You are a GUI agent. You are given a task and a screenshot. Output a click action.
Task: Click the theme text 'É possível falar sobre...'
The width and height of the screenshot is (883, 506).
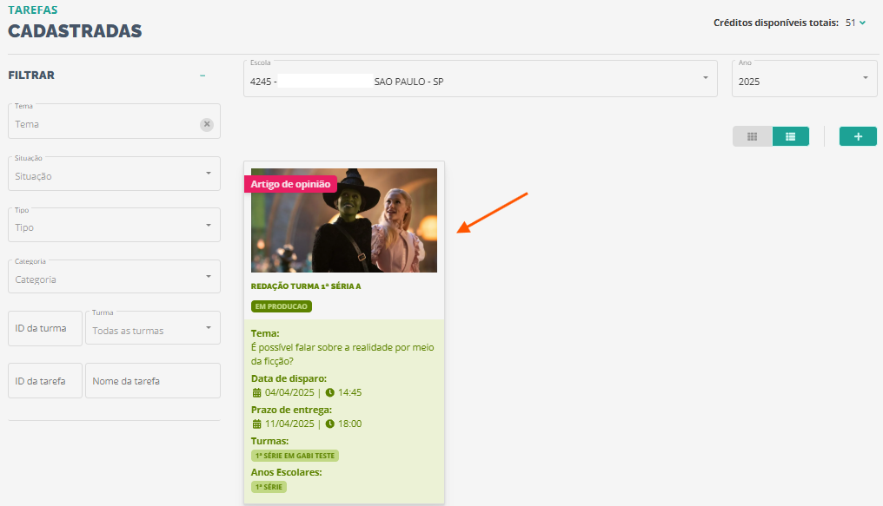342,354
